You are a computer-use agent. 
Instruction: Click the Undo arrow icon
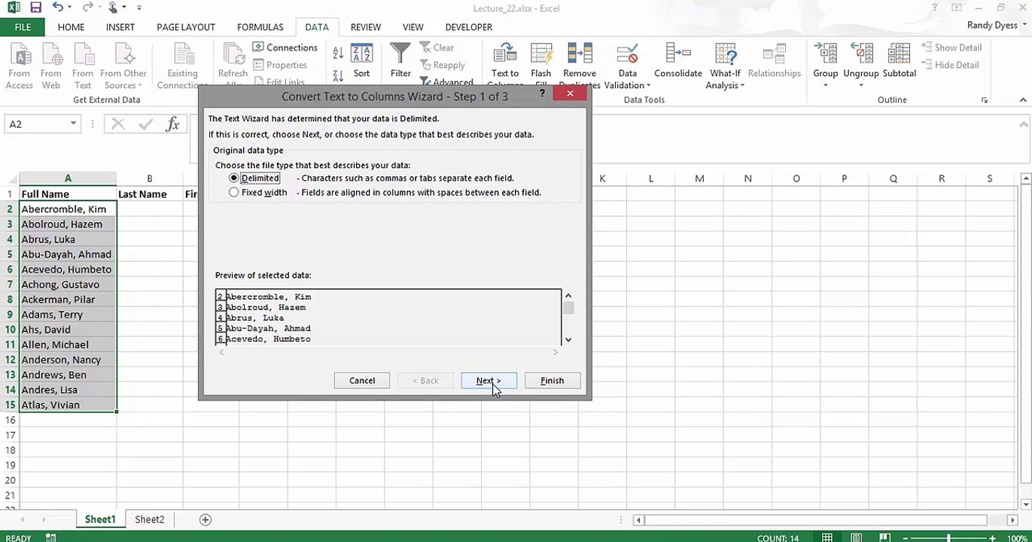tap(59, 8)
